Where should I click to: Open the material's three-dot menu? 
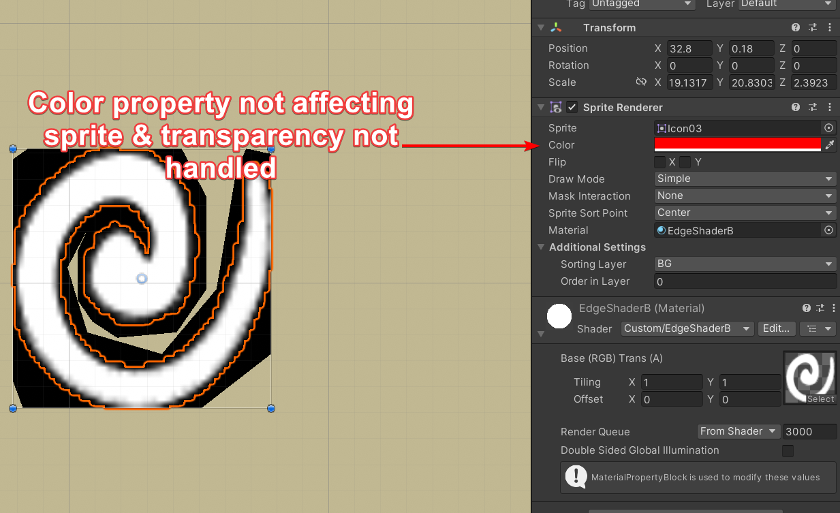(x=833, y=308)
